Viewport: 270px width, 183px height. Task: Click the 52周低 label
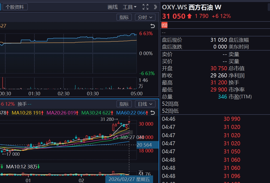(170, 111)
